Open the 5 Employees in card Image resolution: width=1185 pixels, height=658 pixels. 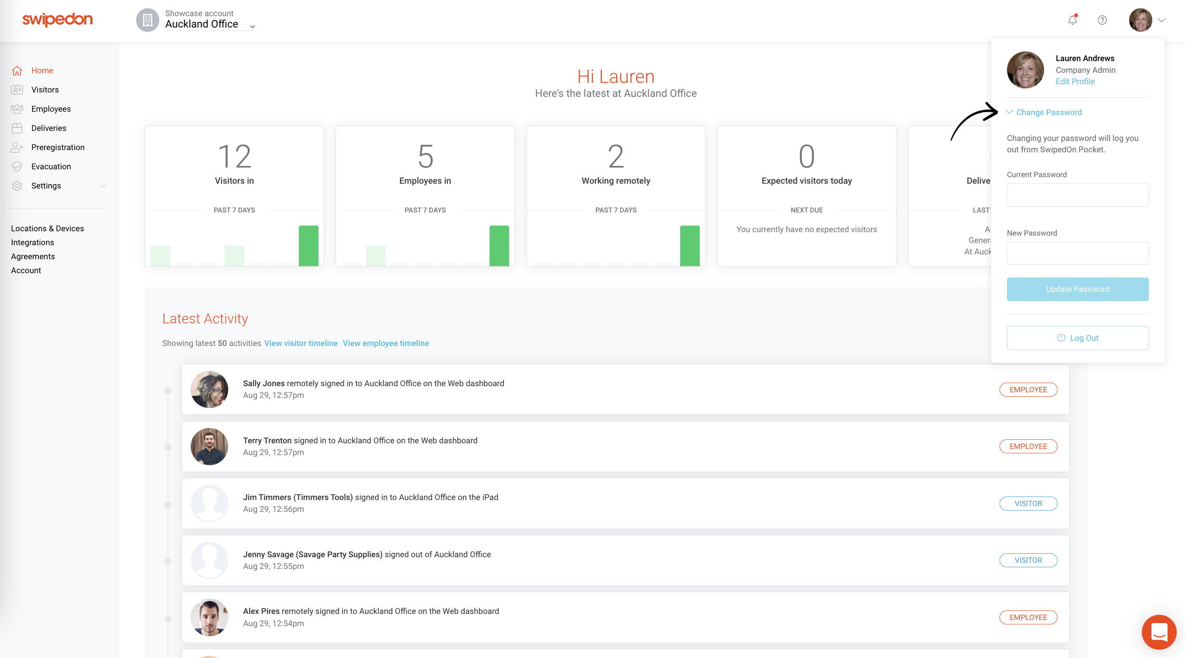point(425,196)
